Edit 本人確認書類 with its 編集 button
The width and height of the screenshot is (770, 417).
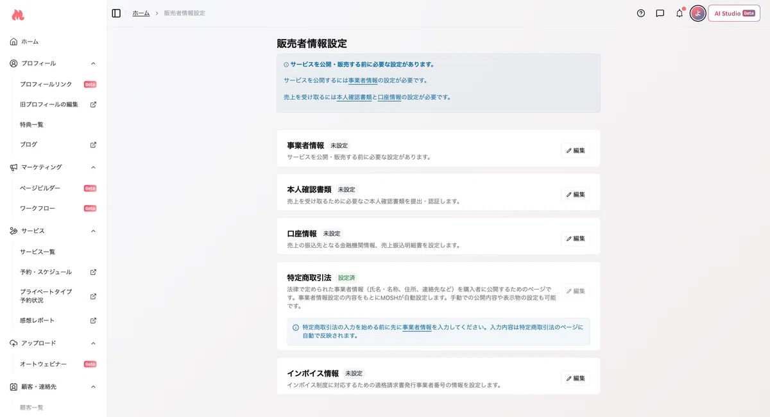576,195
